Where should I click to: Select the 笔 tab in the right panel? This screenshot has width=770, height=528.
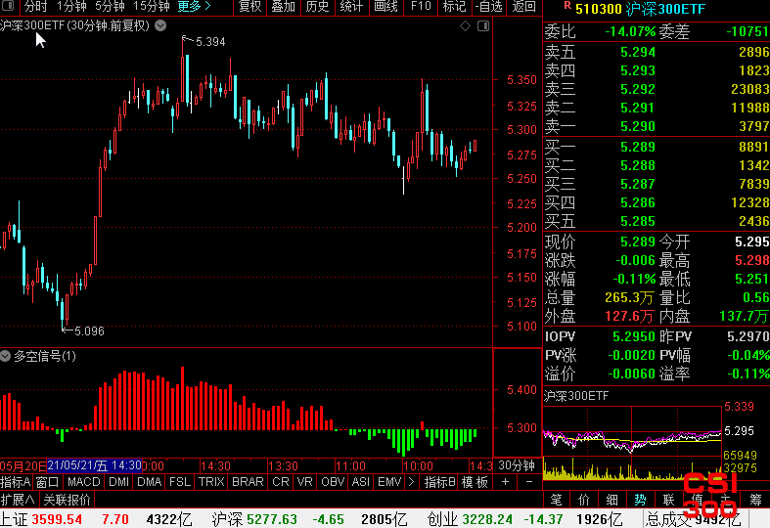[556, 500]
